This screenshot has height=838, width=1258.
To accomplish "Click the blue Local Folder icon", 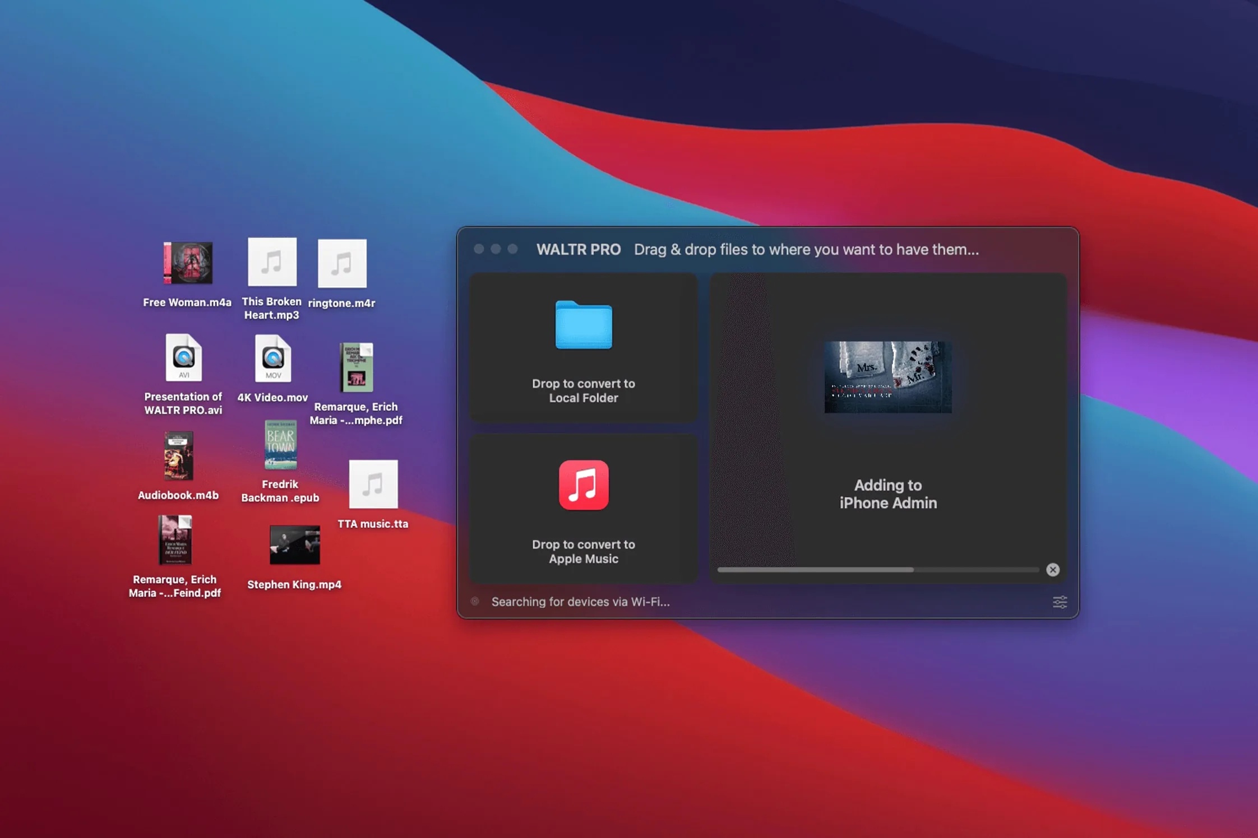I will pos(583,325).
